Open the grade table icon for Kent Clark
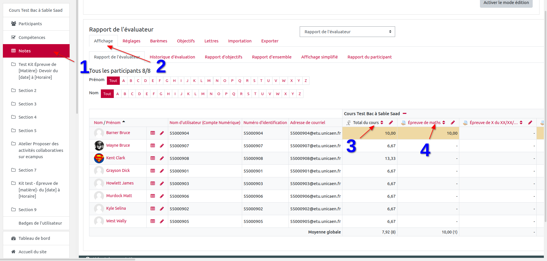The height and width of the screenshot is (261, 547). click(153, 158)
